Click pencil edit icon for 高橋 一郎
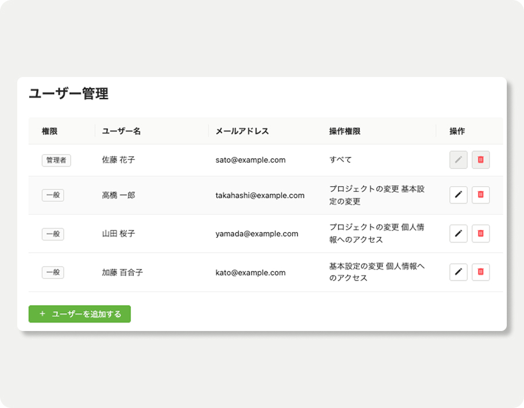The image size is (524, 408). tap(458, 195)
